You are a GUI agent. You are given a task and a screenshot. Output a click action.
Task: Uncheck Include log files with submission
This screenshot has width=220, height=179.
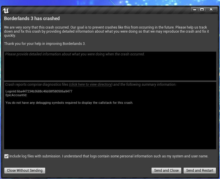(x=6, y=156)
